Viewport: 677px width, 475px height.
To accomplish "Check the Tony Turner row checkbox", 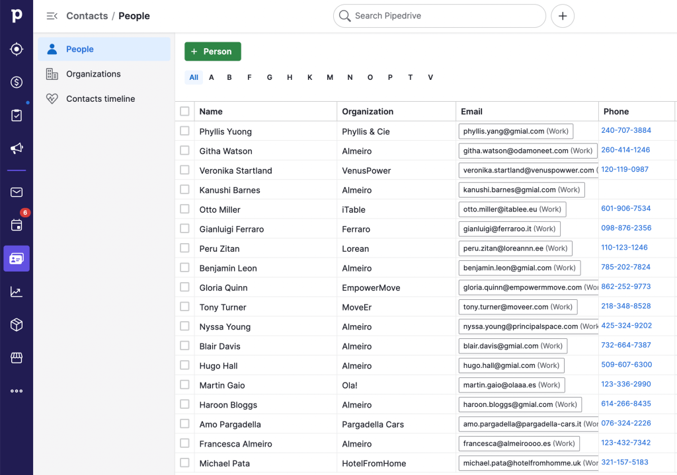I will (x=184, y=307).
